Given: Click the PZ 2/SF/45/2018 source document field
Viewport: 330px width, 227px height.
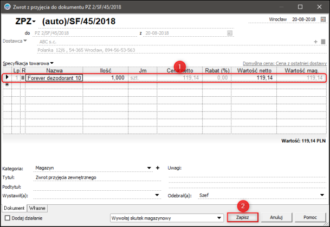Looking at the screenshot, I should (85, 33).
